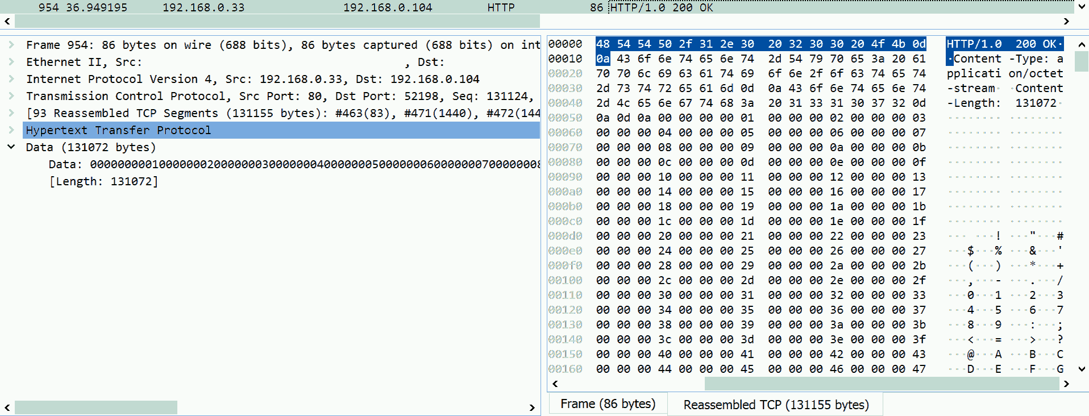Expand the Frame 954 tree node

[x=11, y=45]
